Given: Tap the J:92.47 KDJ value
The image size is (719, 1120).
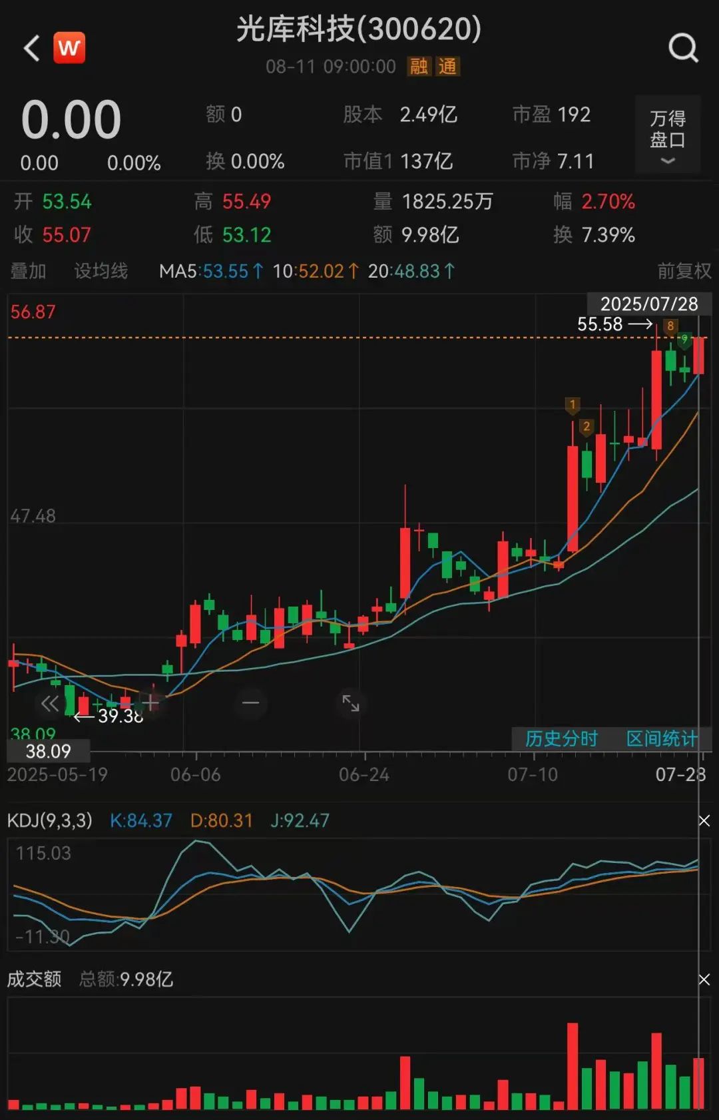Looking at the screenshot, I should pyautogui.click(x=300, y=820).
